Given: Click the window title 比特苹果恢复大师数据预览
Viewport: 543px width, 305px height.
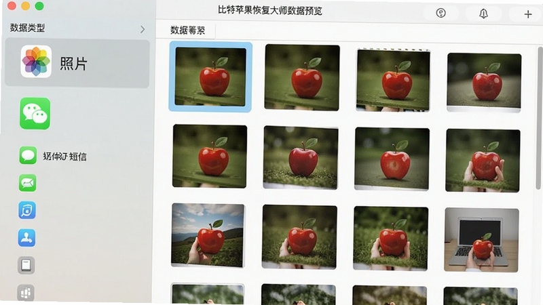Looking at the screenshot, I should 269,11.
